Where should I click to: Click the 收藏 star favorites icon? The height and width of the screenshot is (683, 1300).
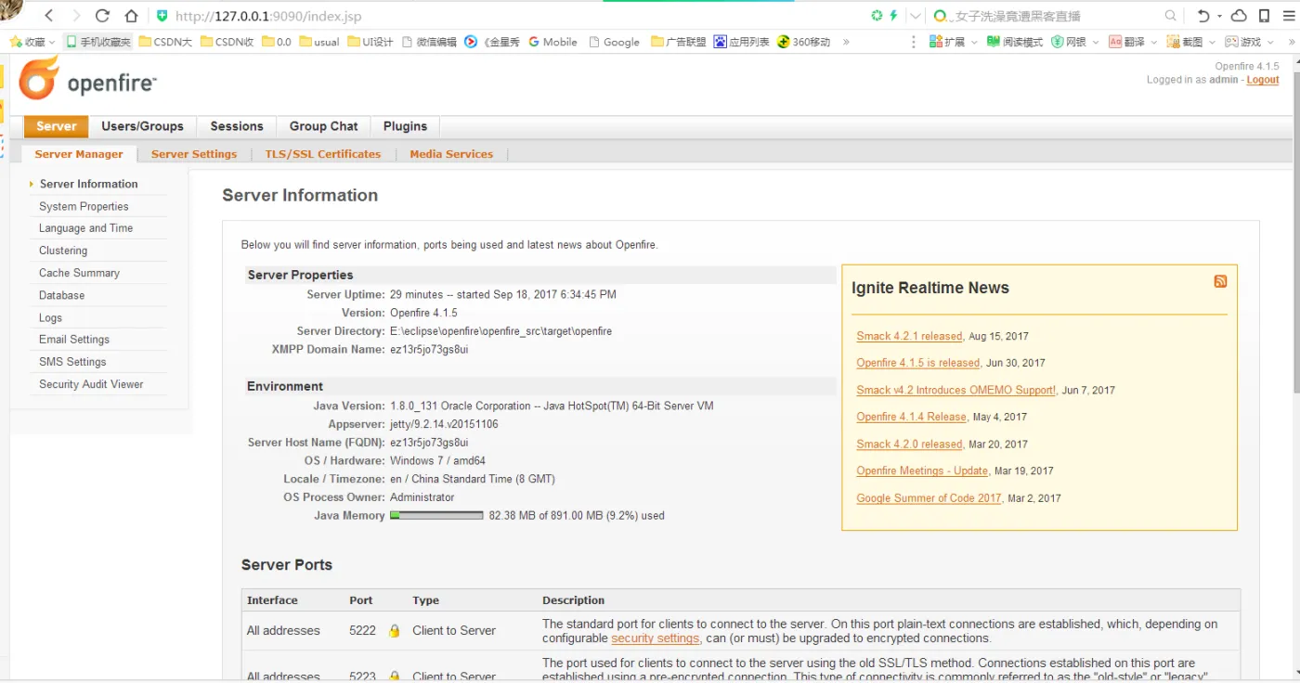[16, 42]
